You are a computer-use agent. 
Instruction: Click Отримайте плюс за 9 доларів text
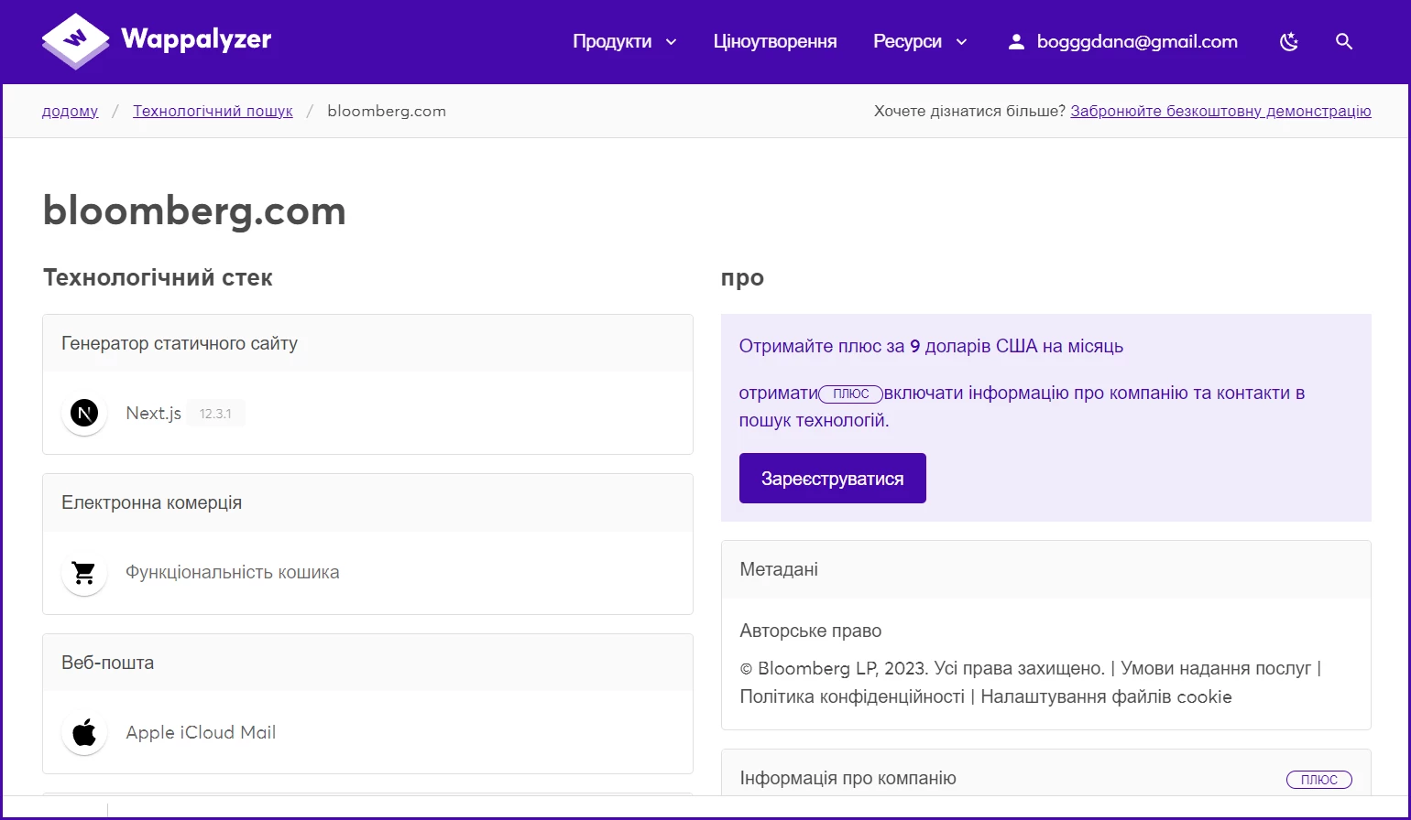[x=931, y=346]
